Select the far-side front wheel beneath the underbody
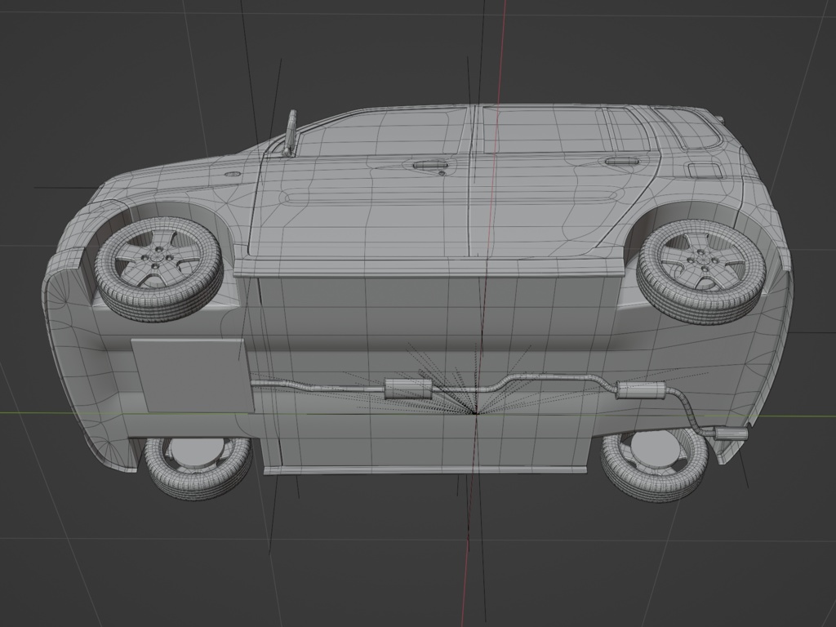This screenshot has height=627, width=836. tap(198, 468)
